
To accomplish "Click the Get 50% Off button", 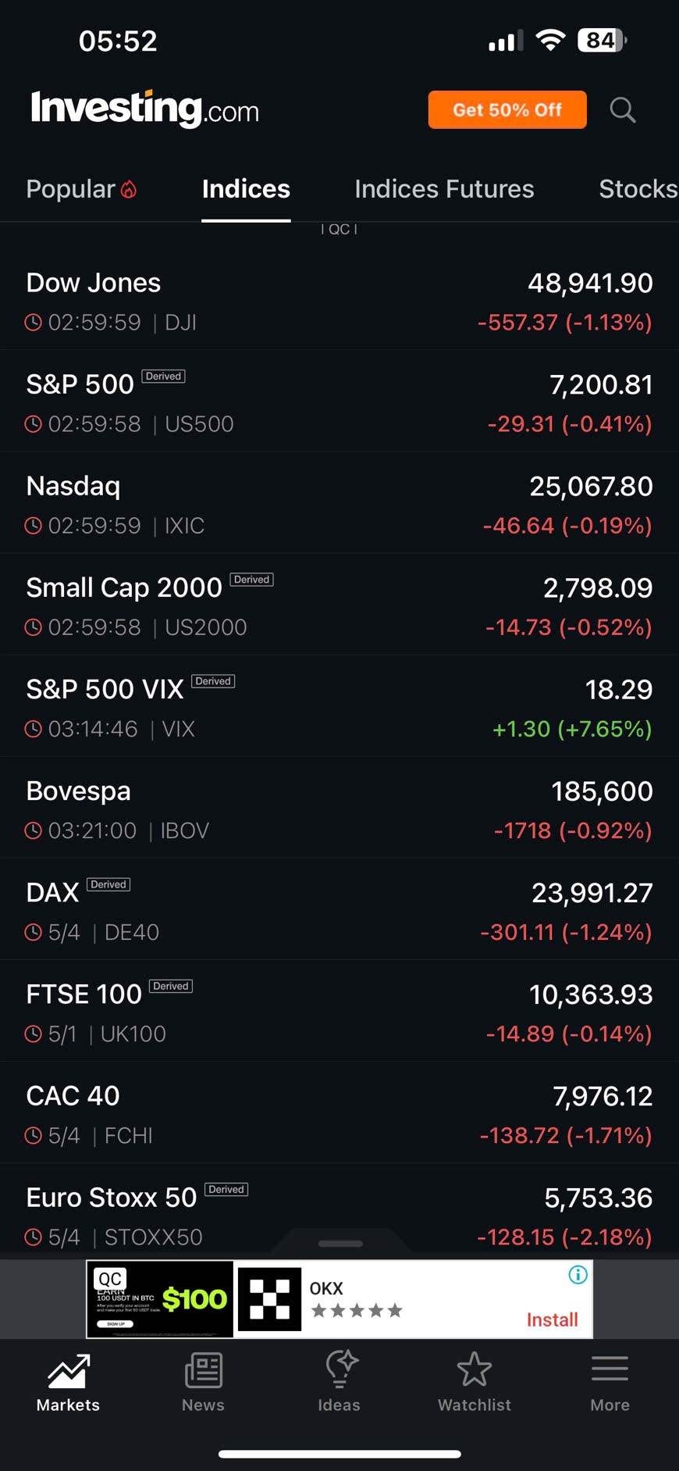I will tap(507, 110).
